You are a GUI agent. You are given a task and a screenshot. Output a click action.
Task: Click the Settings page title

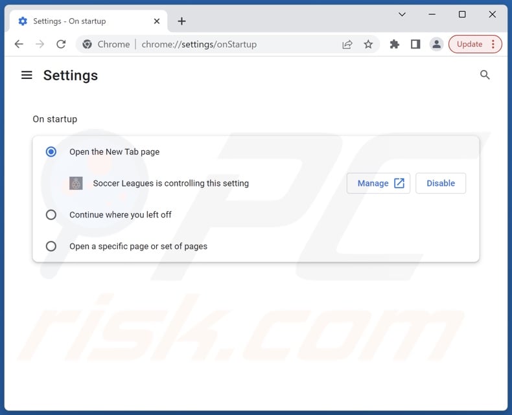point(71,75)
